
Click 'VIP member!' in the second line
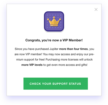tap(34, 54)
